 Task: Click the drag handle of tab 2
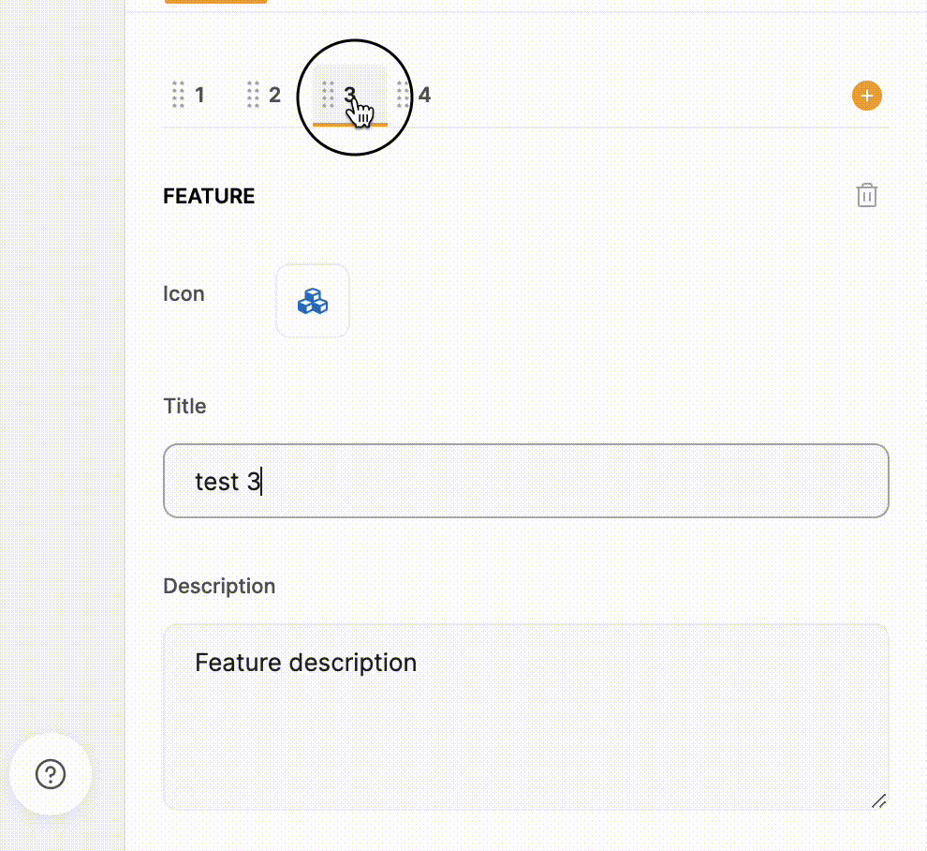[x=253, y=95]
